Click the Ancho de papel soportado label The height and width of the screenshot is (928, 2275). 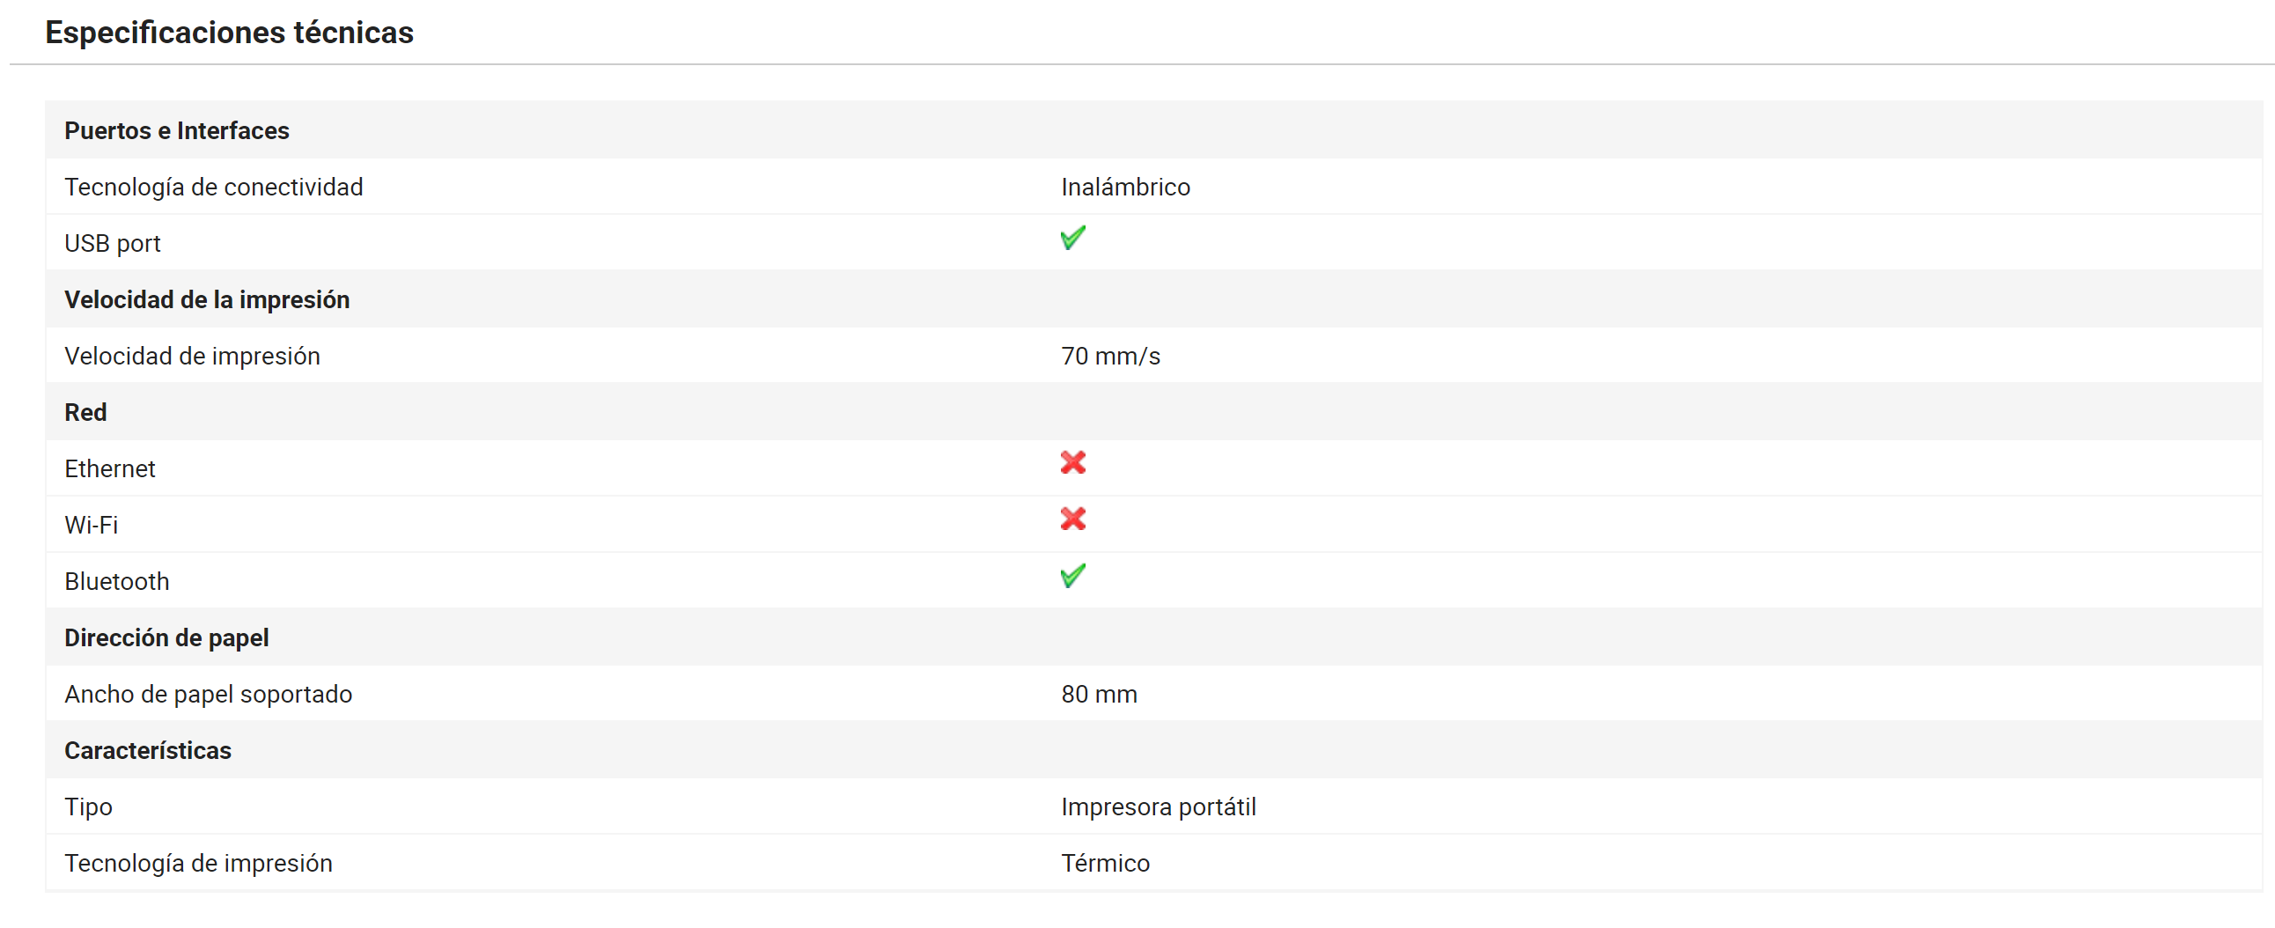pyautogui.click(x=209, y=695)
